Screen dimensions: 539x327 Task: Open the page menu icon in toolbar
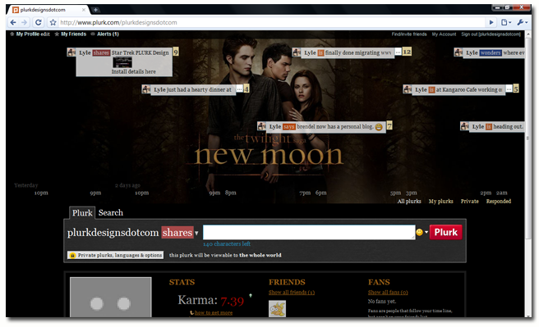tap(506, 23)
